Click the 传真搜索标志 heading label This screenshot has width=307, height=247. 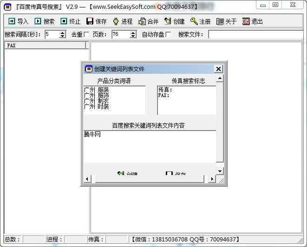point(189,81)
